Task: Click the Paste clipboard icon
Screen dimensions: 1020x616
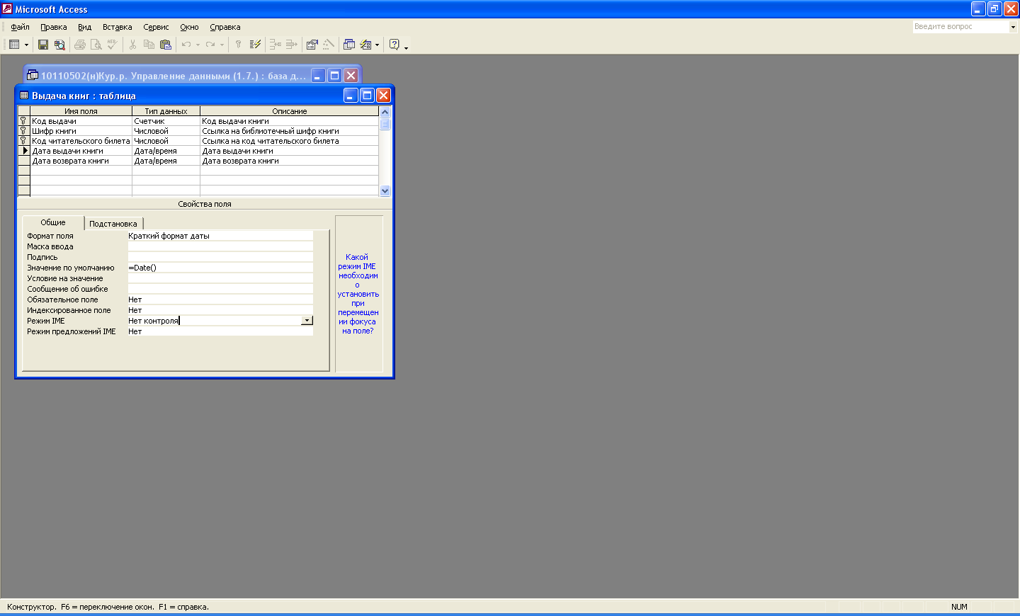Action: point(166,45)
